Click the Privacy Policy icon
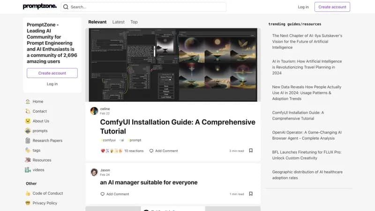The width and height of the screenshot is (375, 211). (28, 203)
